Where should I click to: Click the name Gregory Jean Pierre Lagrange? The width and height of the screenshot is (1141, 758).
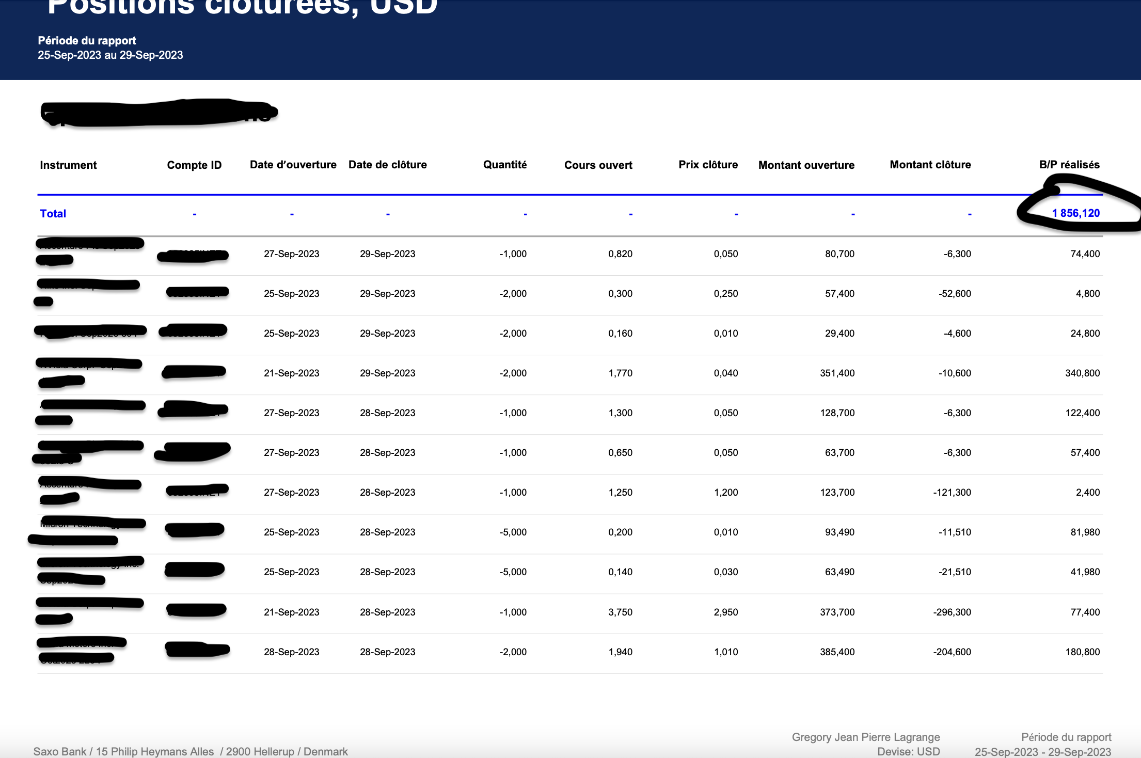[865, 737]
